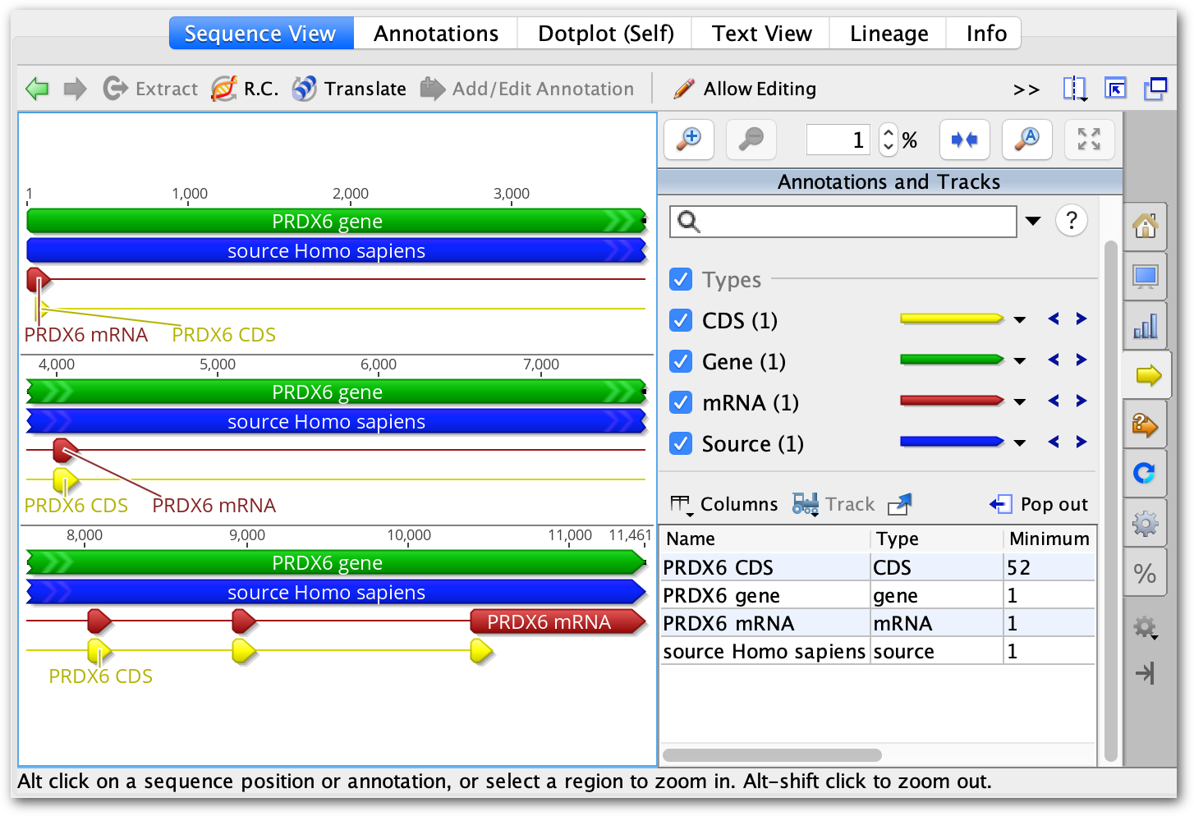Uncheck the mRNA (1) checkbox

[x=681, y=402]
